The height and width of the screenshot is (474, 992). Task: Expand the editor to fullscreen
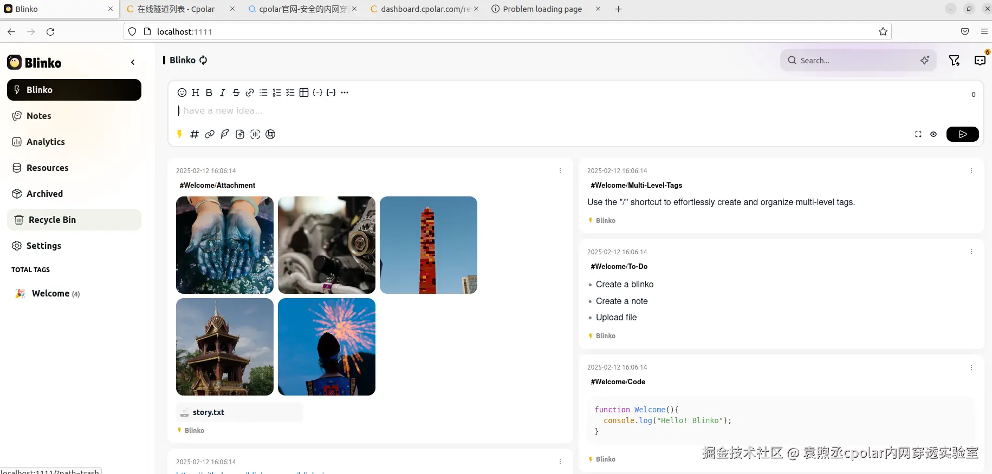918,134
